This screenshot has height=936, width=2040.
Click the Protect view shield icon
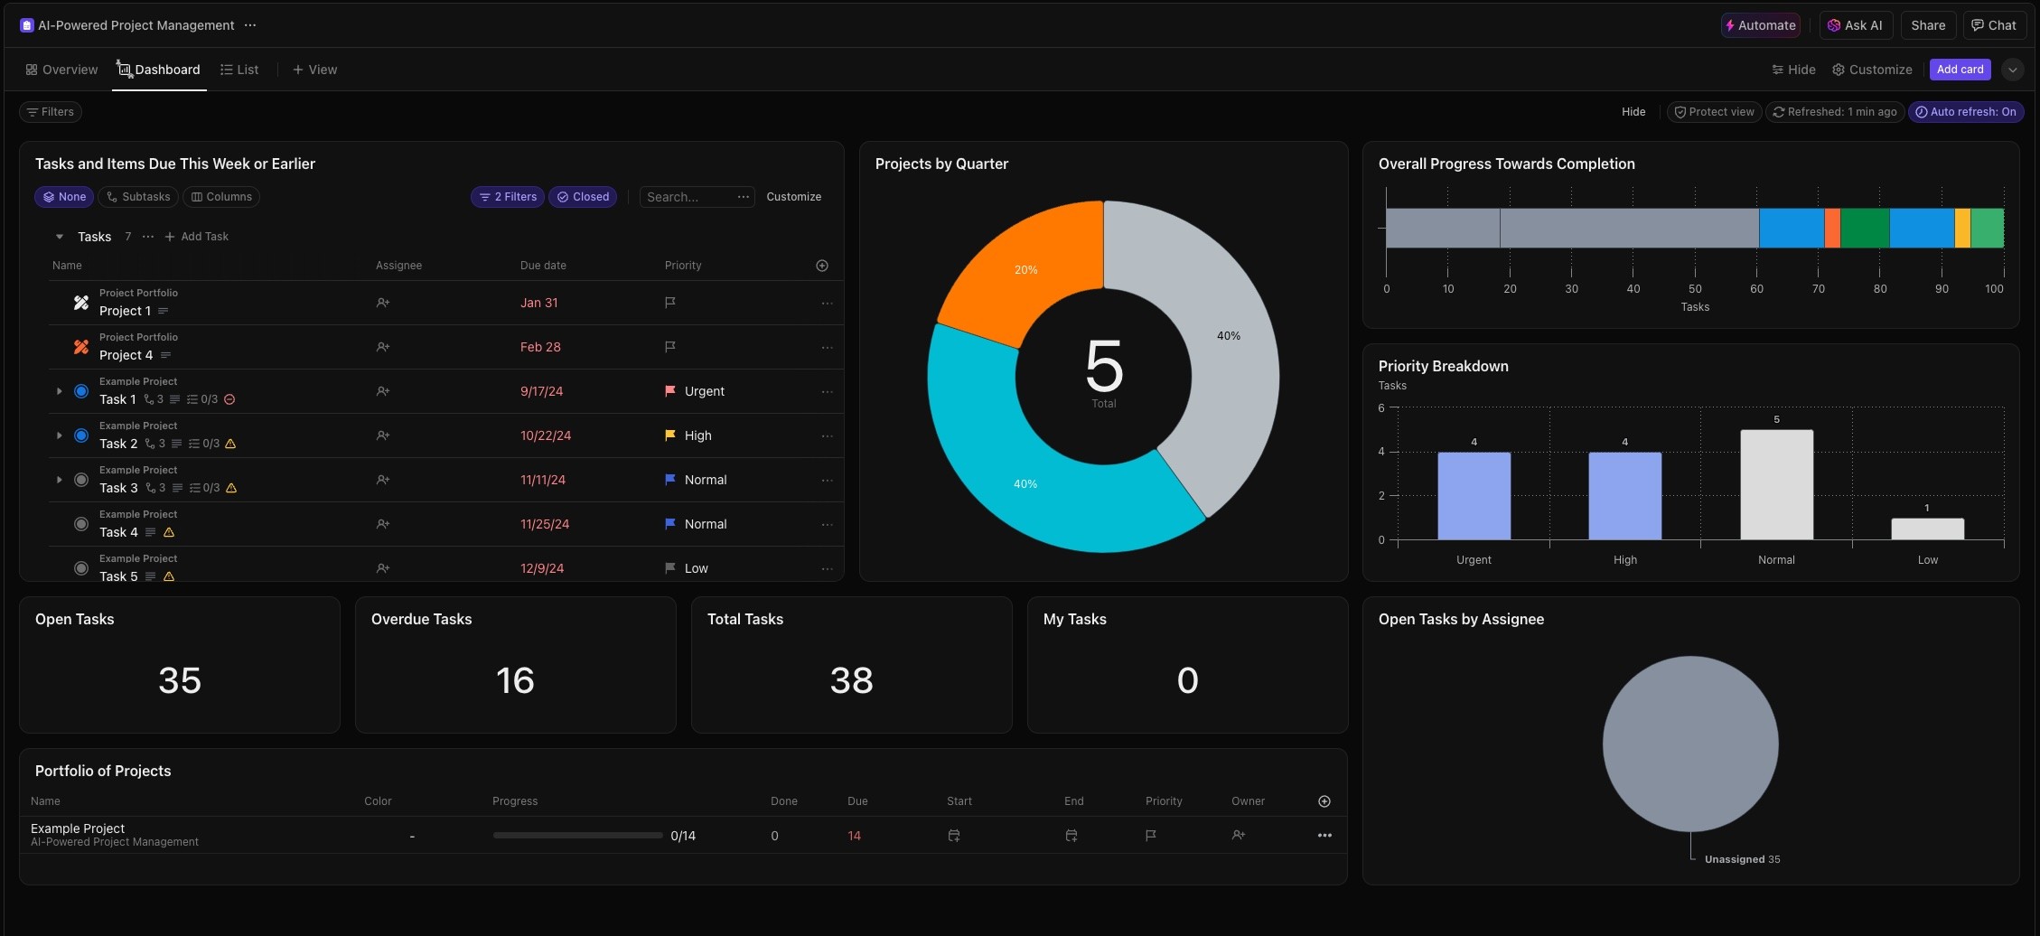click(1680, 111)
